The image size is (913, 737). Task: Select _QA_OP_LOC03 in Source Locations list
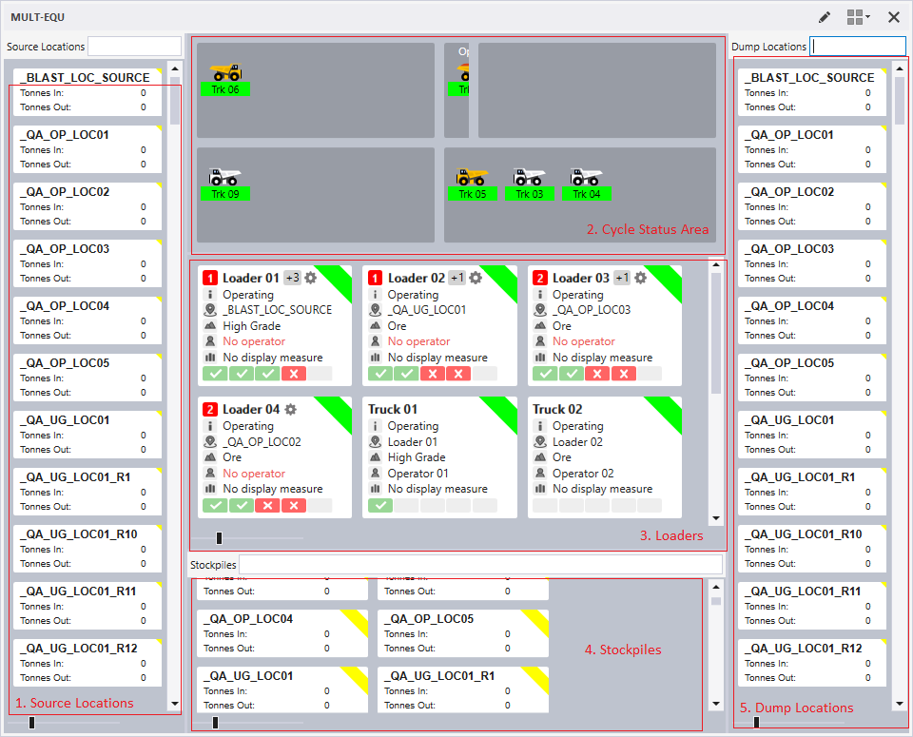point(65,249)
